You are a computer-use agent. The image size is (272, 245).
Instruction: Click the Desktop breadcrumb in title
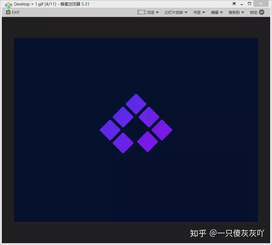tap(22, 4)
